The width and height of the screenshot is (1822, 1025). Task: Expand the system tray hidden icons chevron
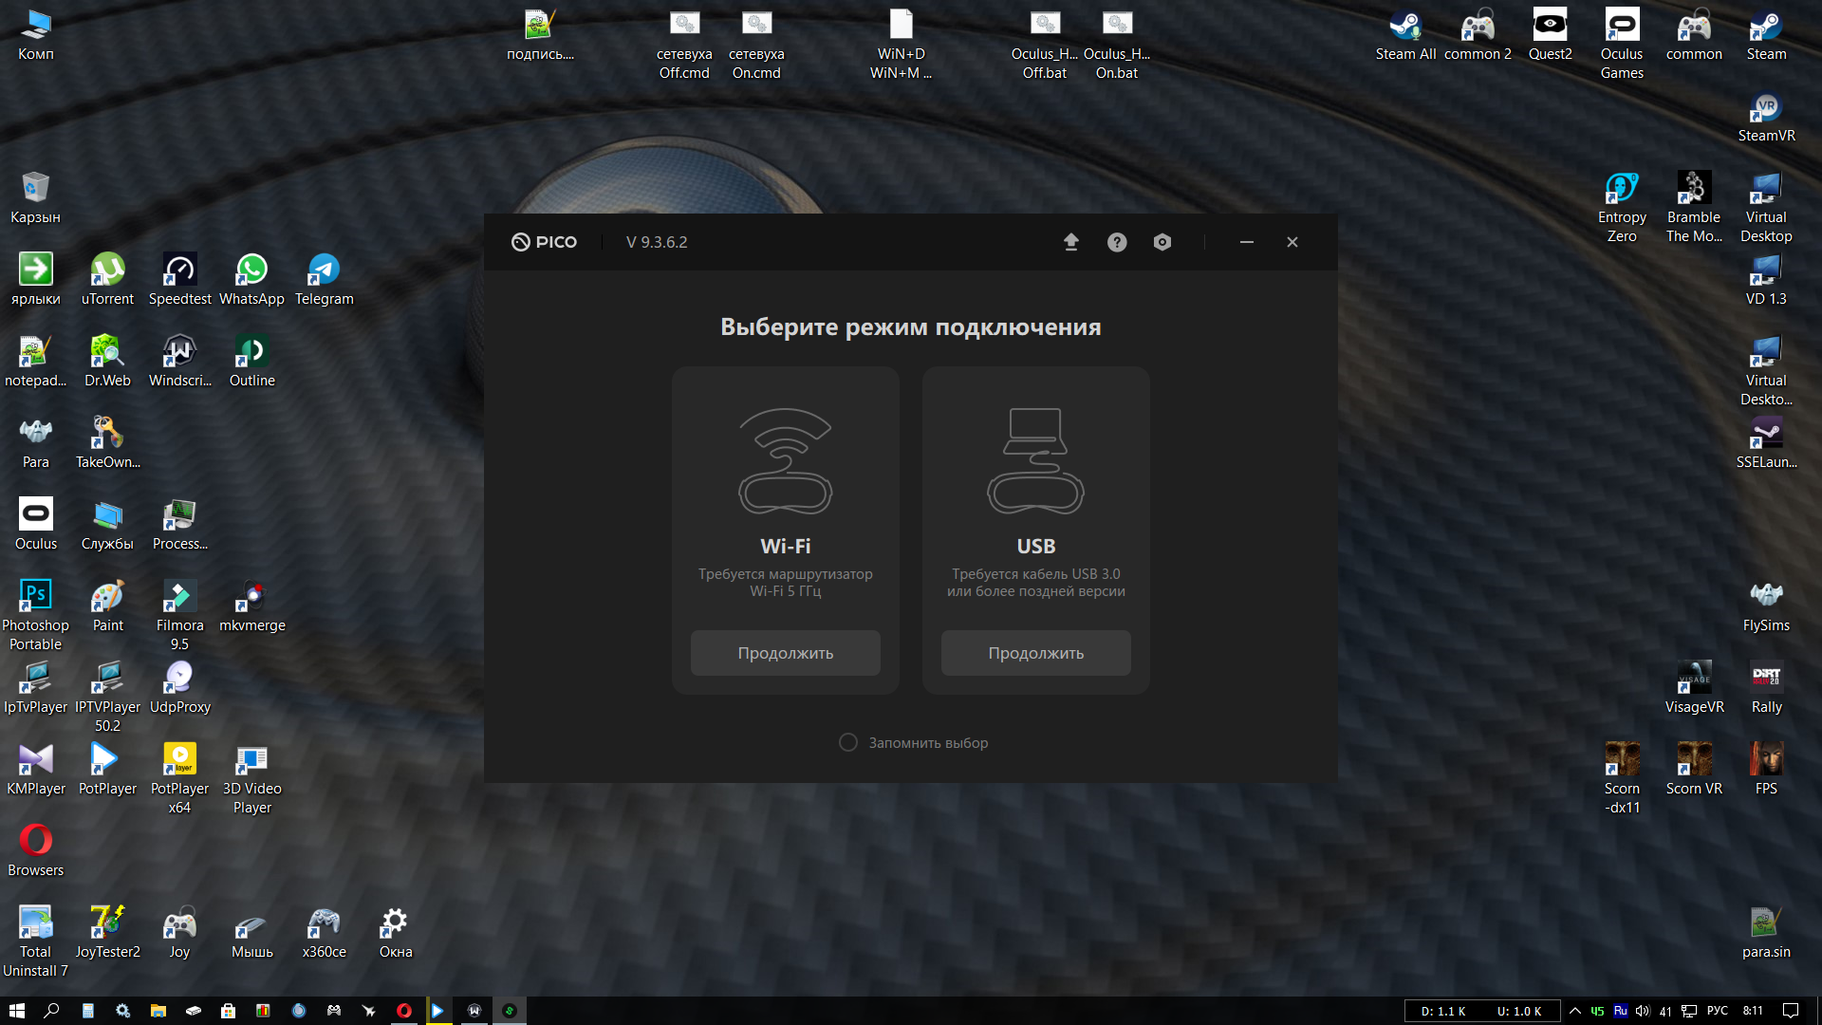[1574, 1011]
